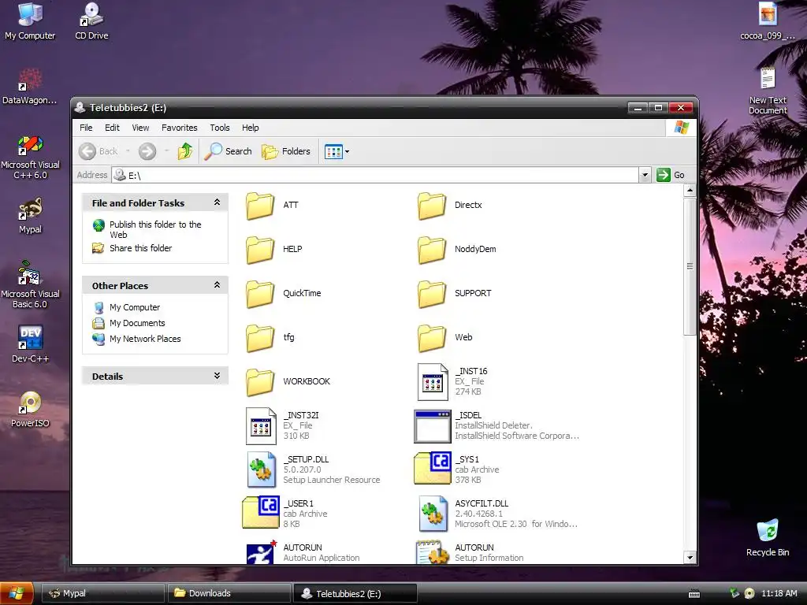This screenshot has width=807, height=605.
Task: Select the _ISDEL InstallShield Deleter icon
Action: 433,426
